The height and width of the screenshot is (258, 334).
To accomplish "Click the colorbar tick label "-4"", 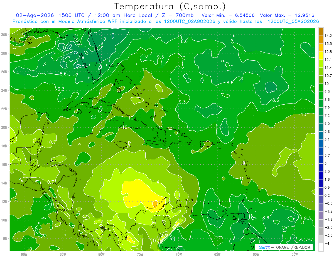I will (326, 243).
